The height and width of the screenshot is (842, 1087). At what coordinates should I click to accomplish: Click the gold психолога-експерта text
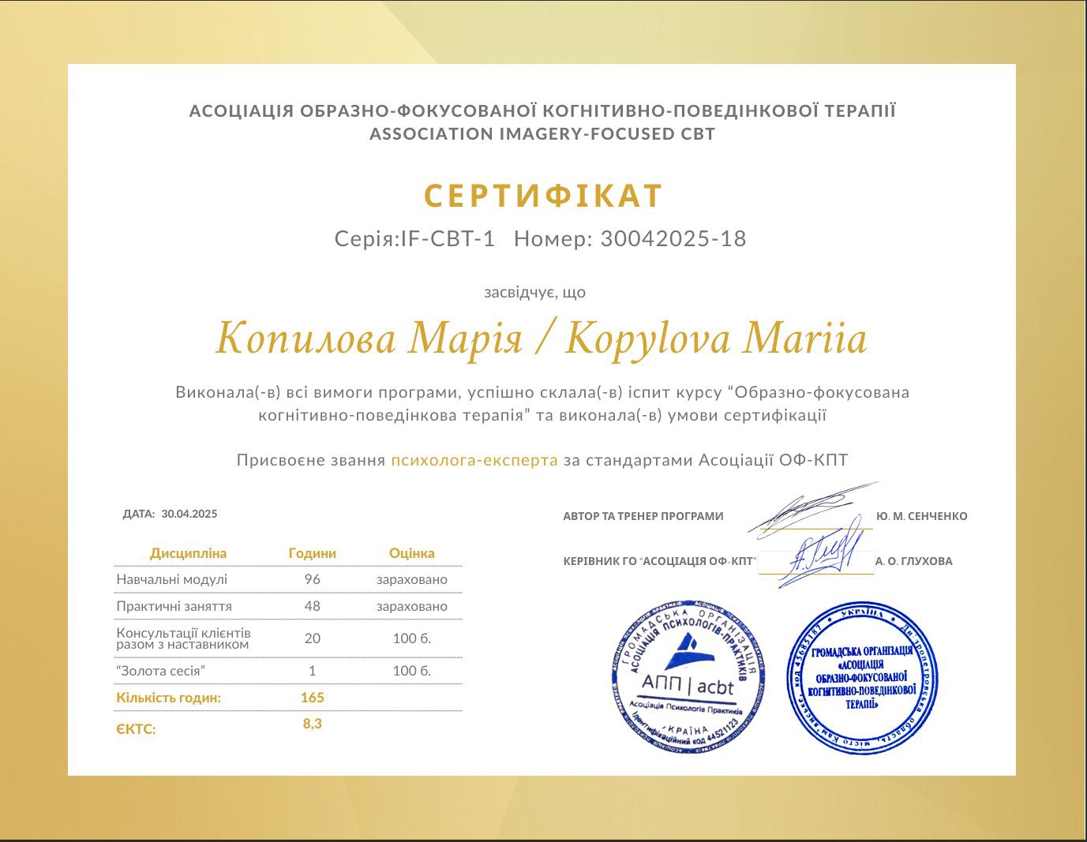474,460
